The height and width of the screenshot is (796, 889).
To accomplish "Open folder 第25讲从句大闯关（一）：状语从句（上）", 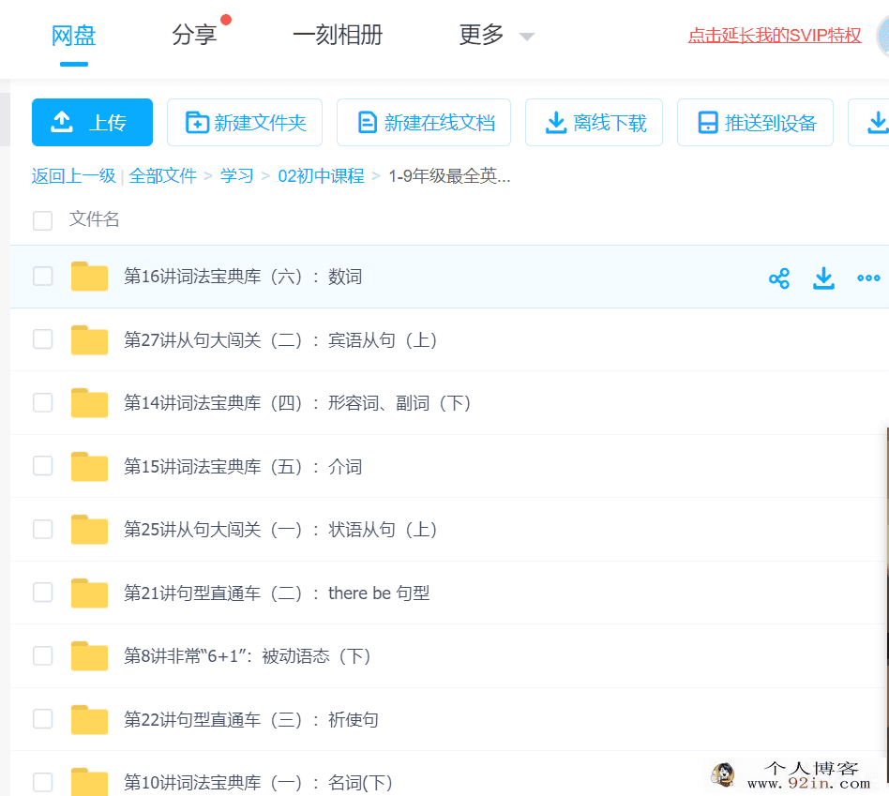I will click(280, 530).
